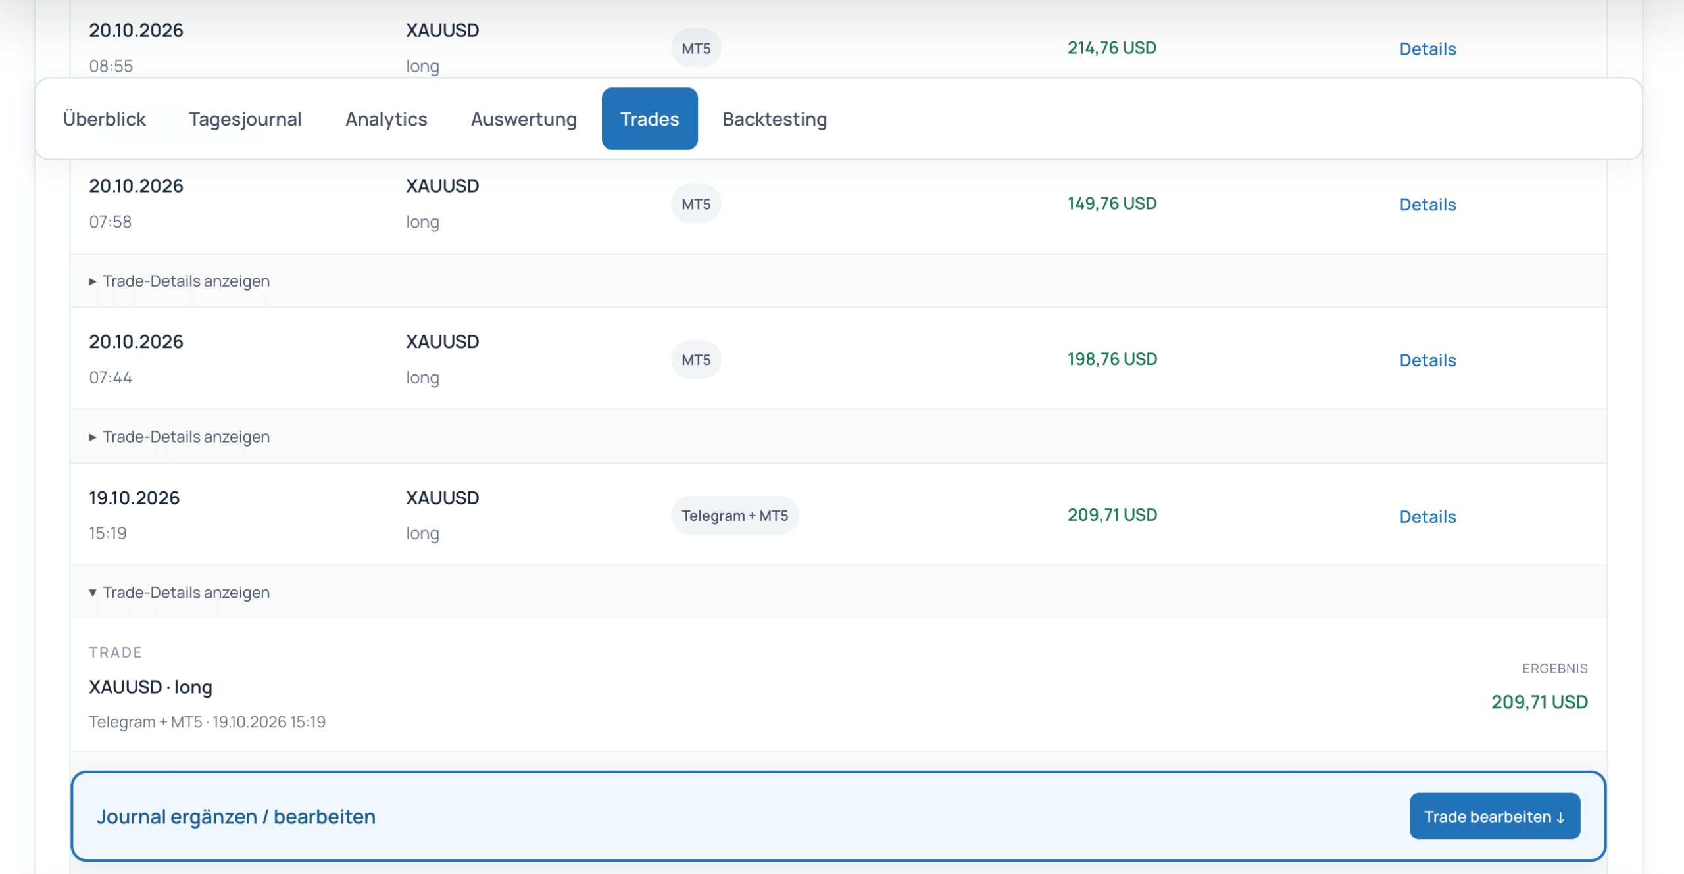Open the Analytics tab
Screen dimensions: 1684x874
(x=386, y=119)
